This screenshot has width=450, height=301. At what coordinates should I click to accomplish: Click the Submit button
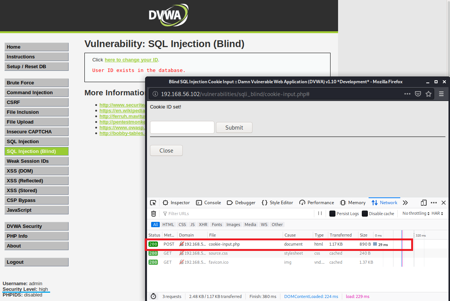pos(234,128)
